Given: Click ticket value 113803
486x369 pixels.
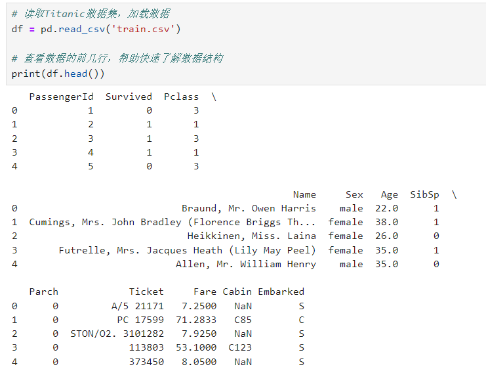Looking at the screenshot, I should [146, 347].
